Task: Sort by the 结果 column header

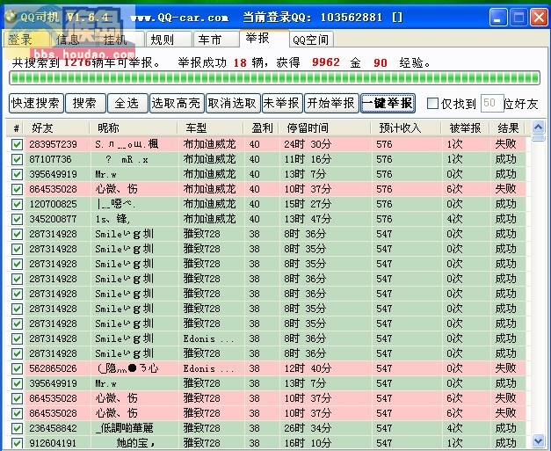Action: pos(507,128)
